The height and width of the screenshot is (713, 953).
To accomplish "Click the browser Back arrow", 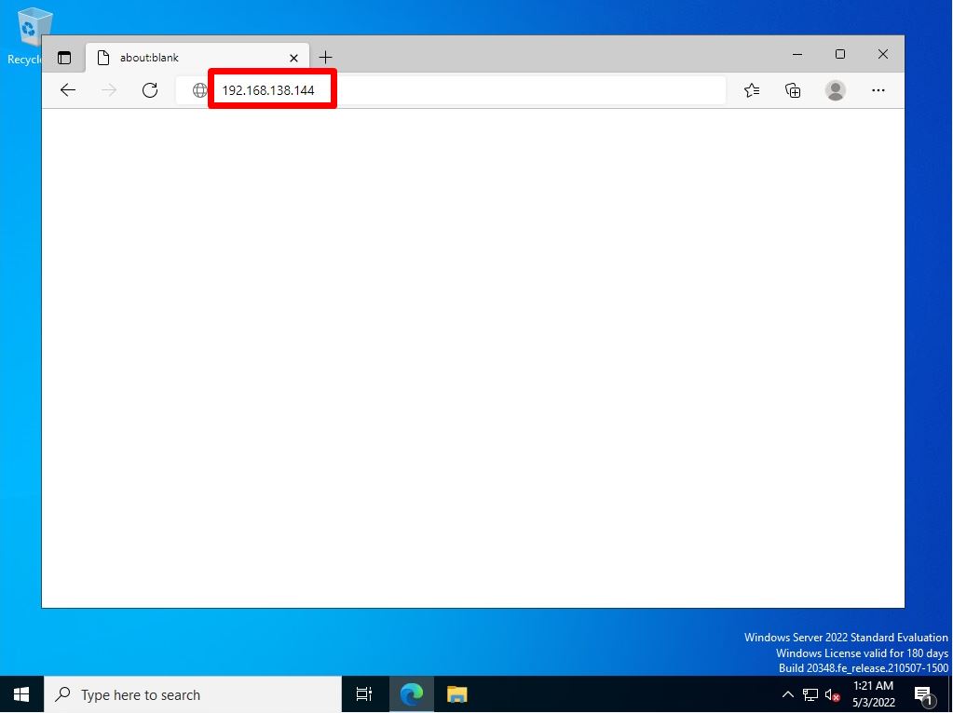I will pyautogui.click(x=67, y=90).
